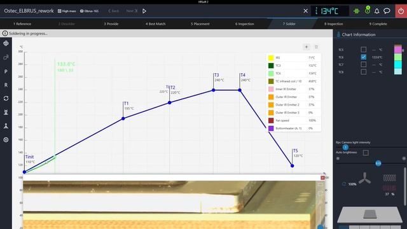Click the Fan speed legend entry
This screenshot has height=229, width=407.
click(x=293, y=120)
